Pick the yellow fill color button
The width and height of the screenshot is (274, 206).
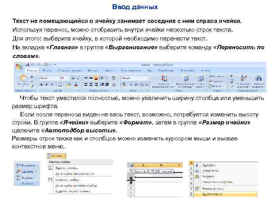coord(68,85)
